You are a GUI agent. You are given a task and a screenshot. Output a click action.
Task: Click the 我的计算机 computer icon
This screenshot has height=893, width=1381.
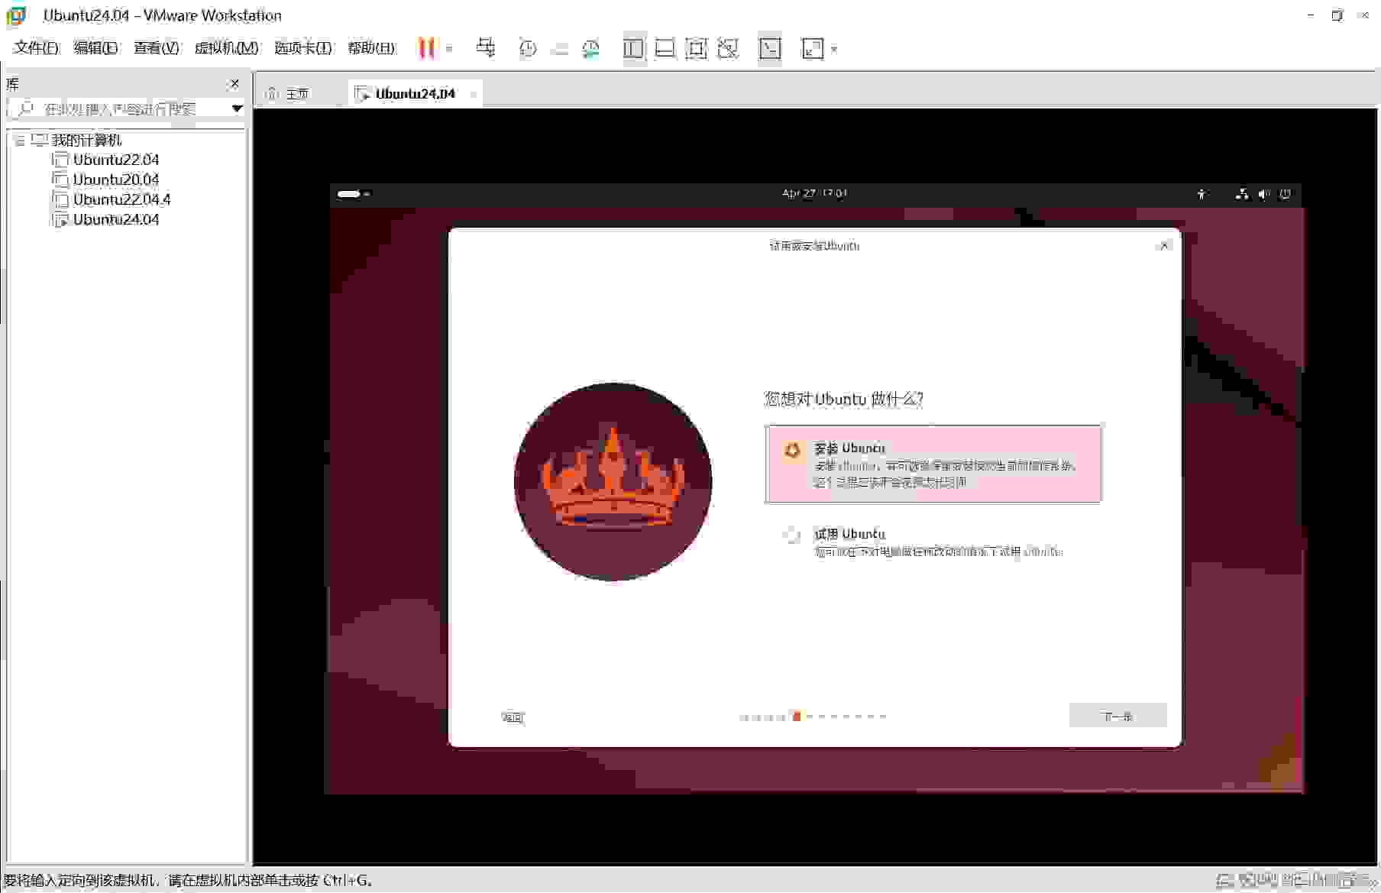click(x=39, y=141)
